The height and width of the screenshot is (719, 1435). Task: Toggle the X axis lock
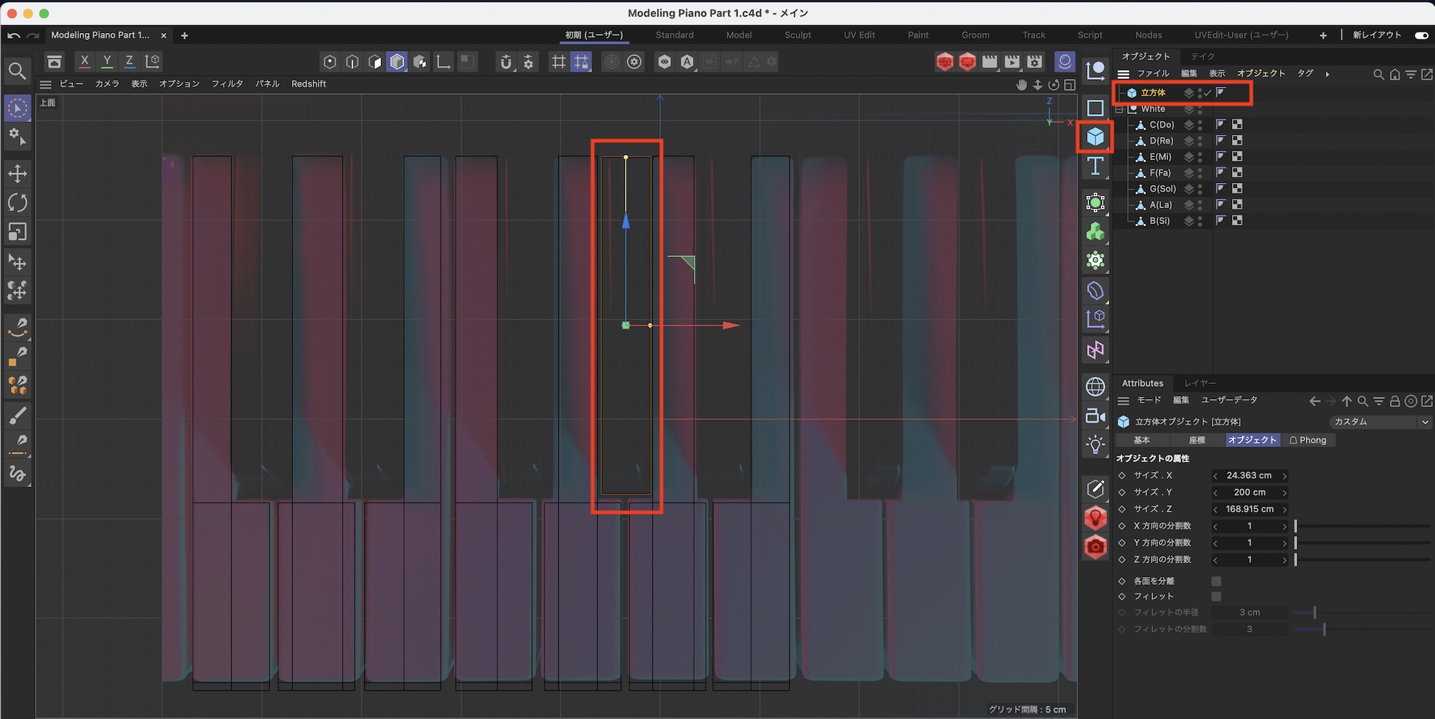pos(85,62)
